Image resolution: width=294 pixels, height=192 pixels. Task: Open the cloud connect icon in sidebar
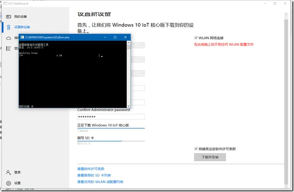pyautogui.click(x=9, y=38)
